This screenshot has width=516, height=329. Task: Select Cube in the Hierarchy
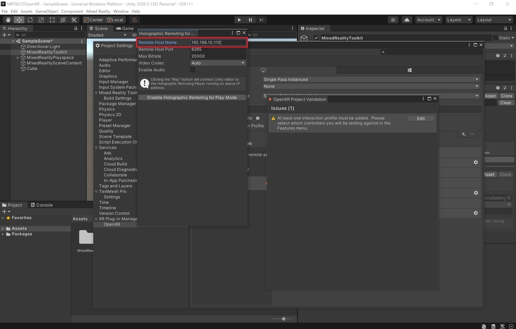(x=32, y=69)
